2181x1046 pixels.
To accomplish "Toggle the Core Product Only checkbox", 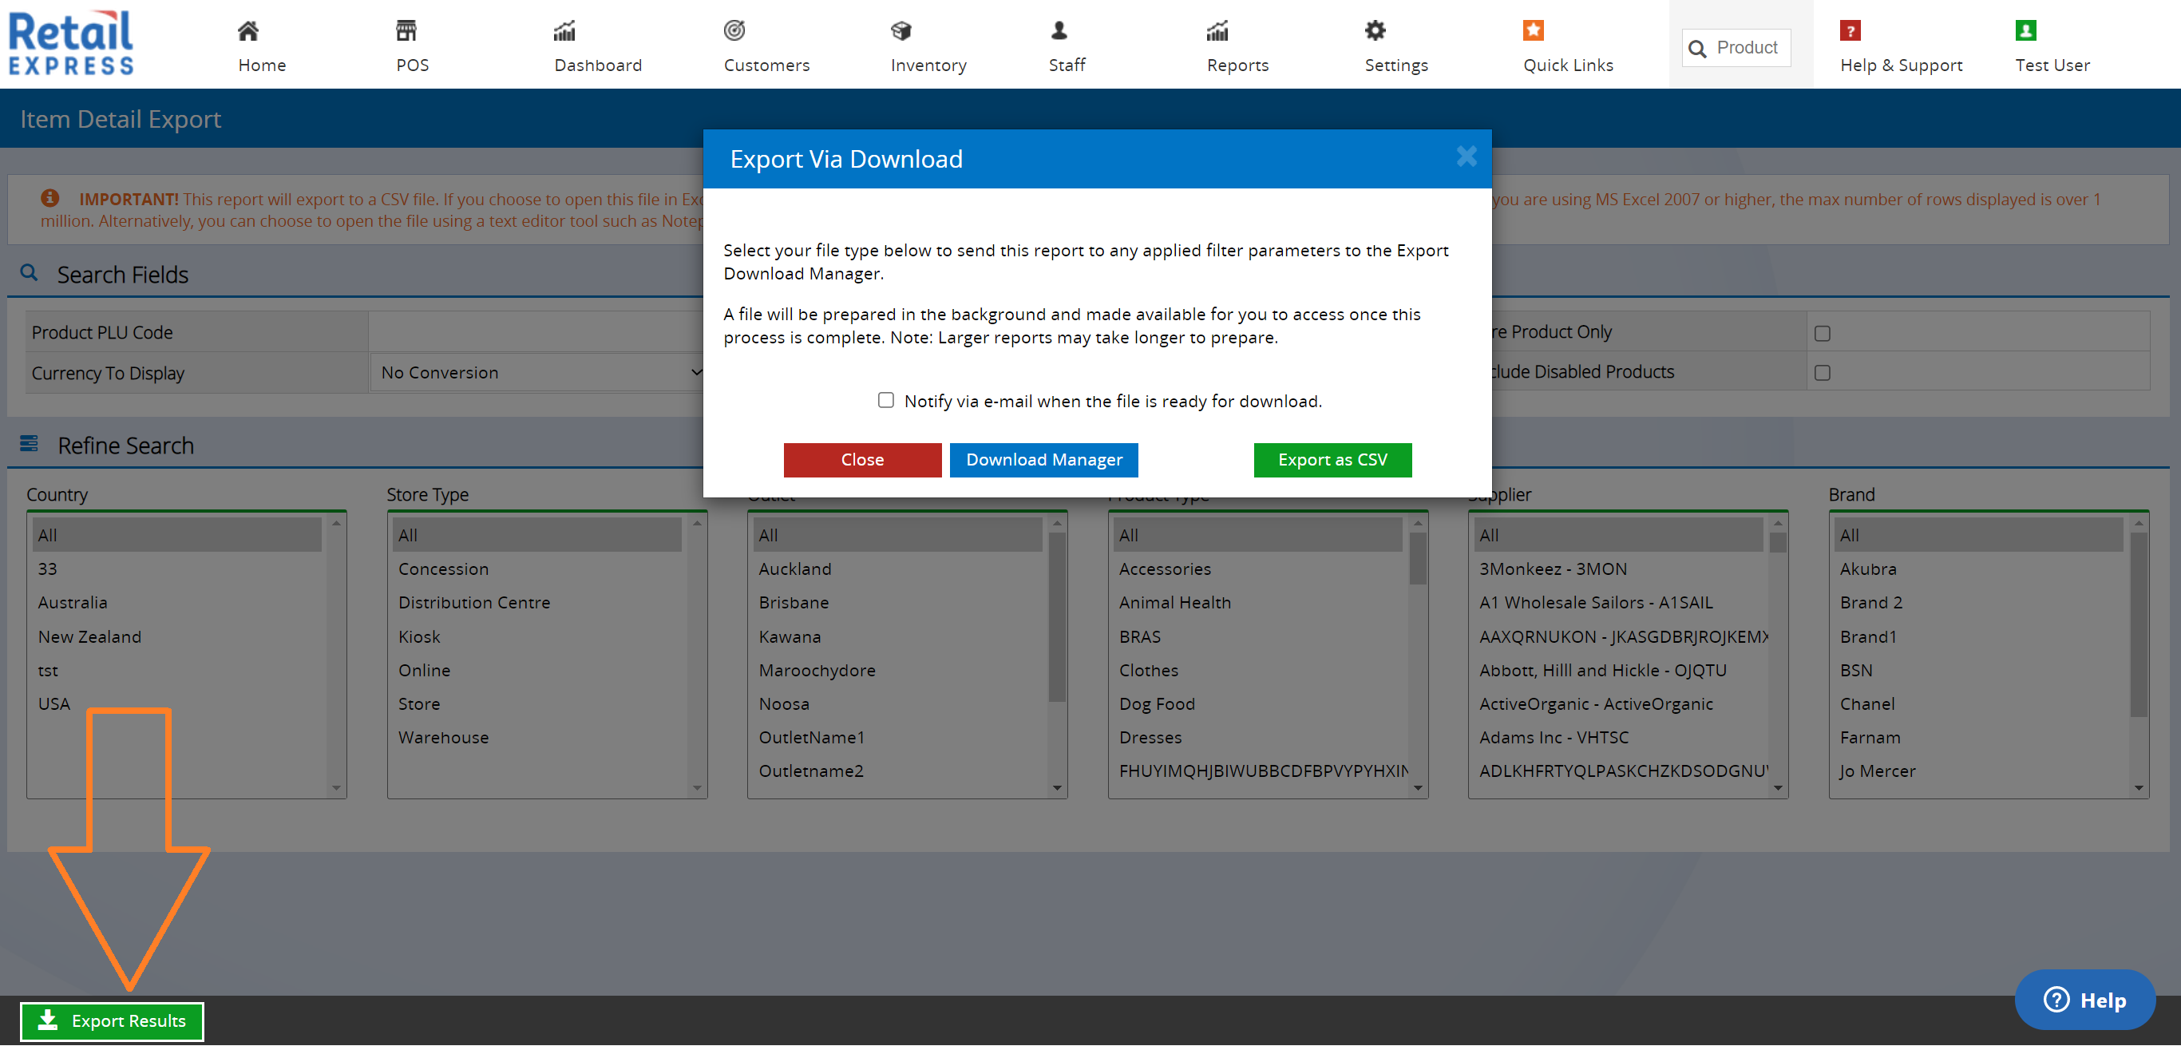I will click(1823, 334).
